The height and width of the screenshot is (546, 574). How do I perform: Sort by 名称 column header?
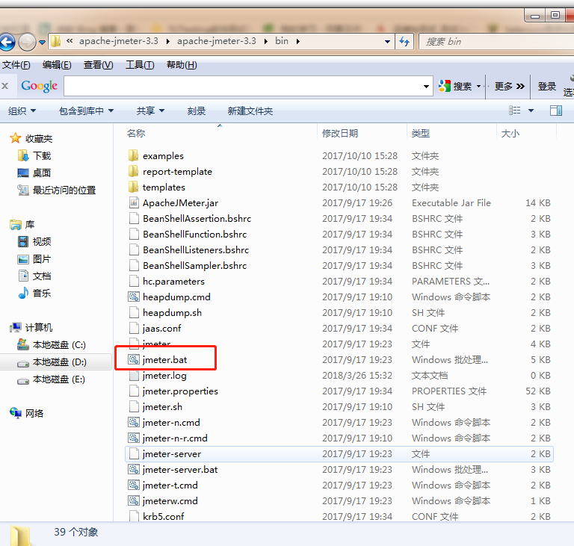(136, 133)
